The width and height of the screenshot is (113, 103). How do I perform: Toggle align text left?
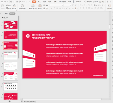point(81,8)
